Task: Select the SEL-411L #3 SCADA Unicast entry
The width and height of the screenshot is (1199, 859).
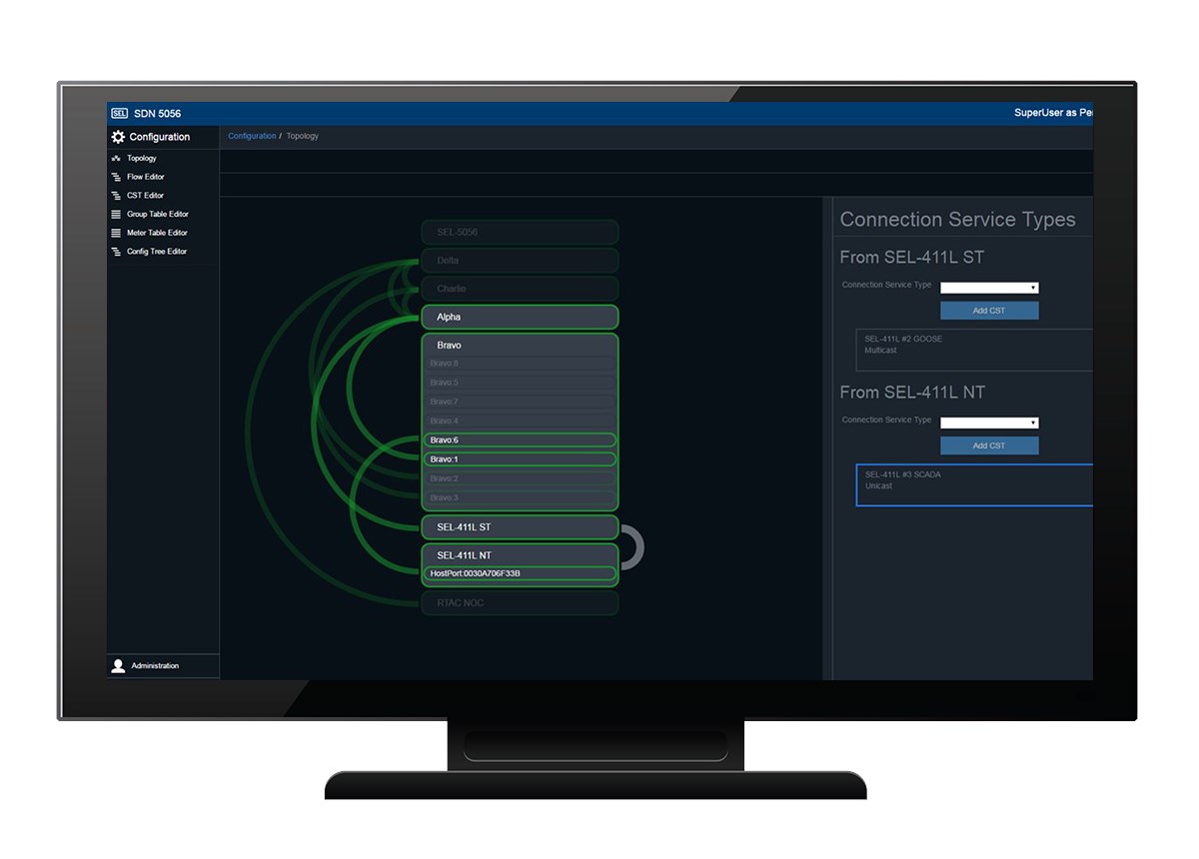Action: coord(974,484)
